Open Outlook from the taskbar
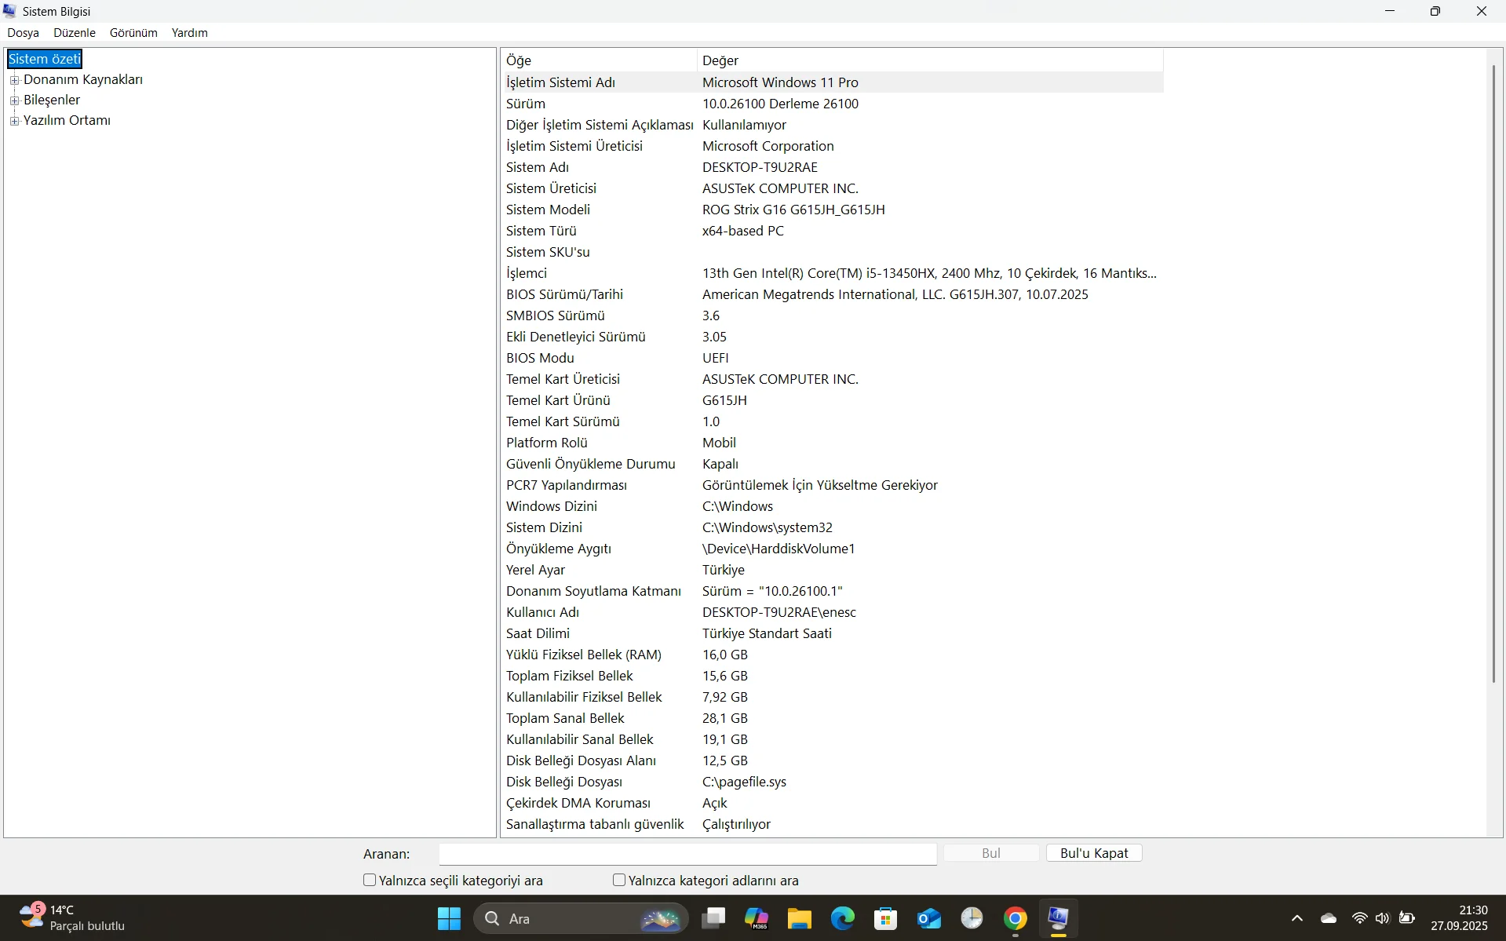The image size is (1506, 941). 929,918
